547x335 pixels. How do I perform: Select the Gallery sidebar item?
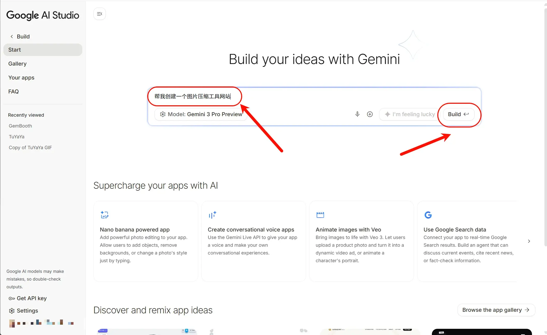tap(17, 64)
